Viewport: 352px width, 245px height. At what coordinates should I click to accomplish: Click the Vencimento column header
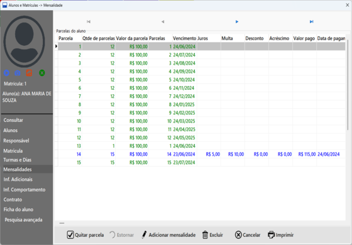click(185, 38)
